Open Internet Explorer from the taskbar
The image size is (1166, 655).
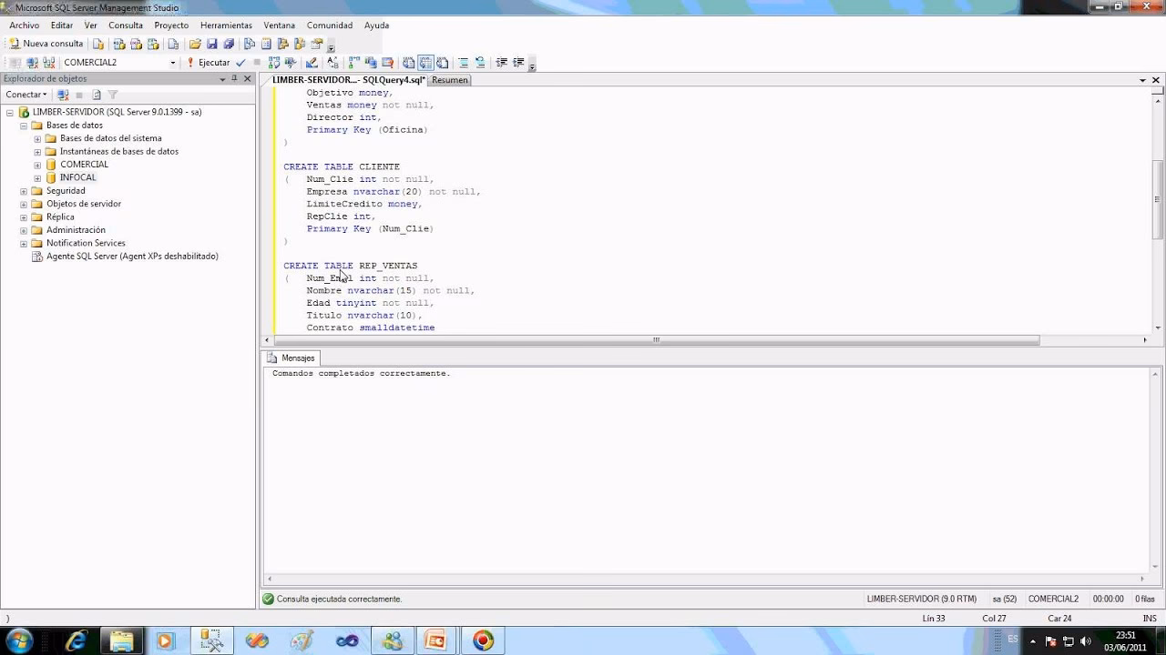(77, 640)
